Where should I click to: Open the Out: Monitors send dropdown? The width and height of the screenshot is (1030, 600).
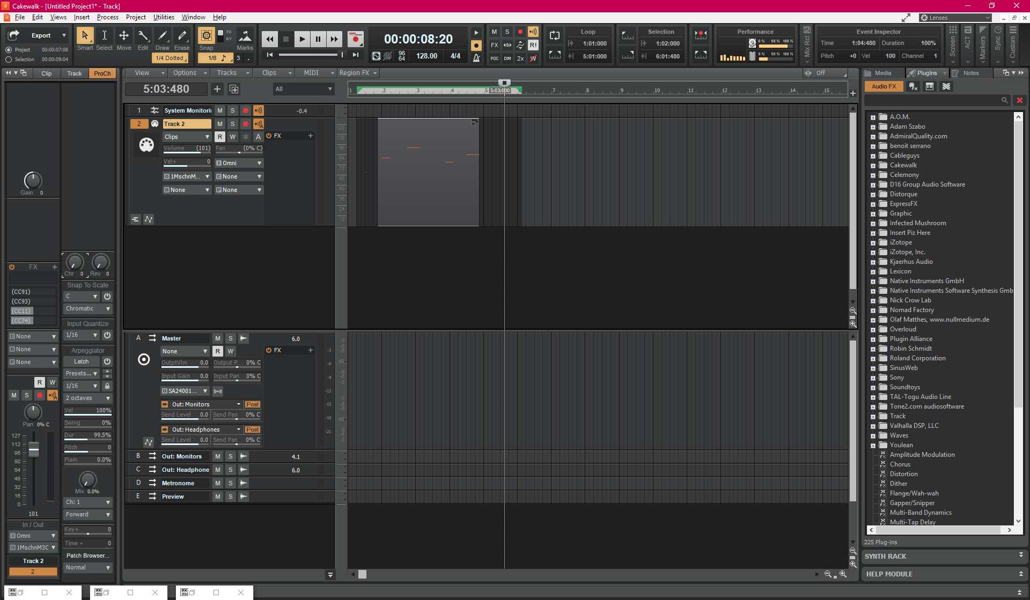click(239, 404)
